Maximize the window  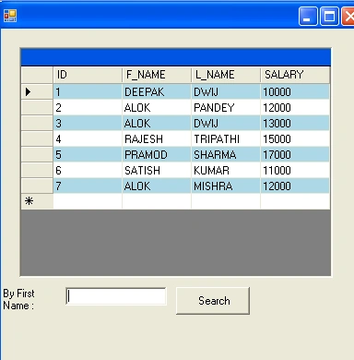329,16
